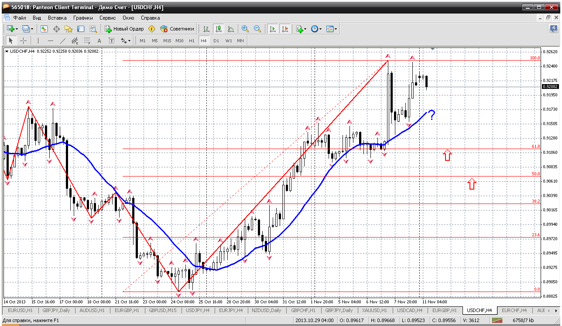Image resolution: width=562 pixels, height=326 pixels.
Task: Click the yellow diamond MetaEditor icon
Action: (x=152, y=29)
